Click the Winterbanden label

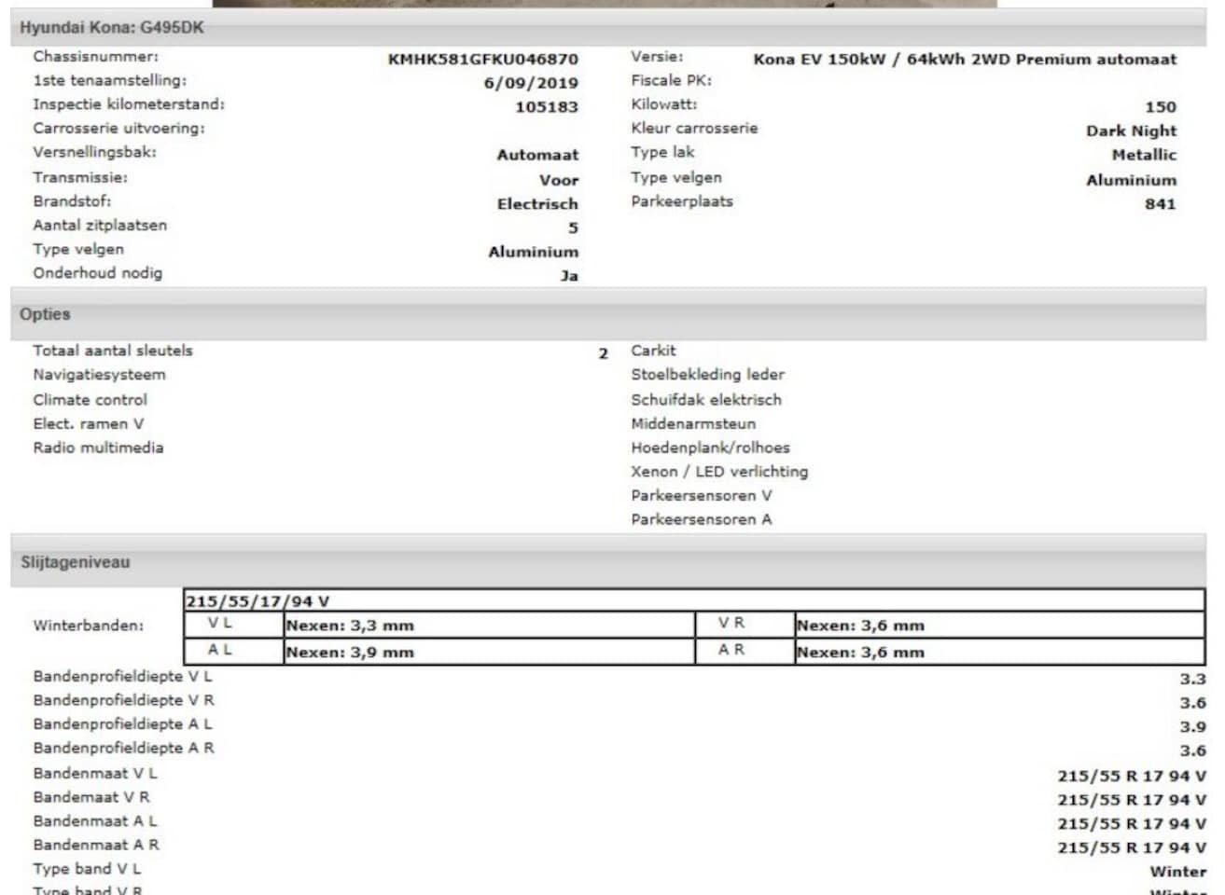[89, 626]
